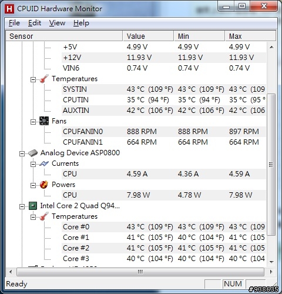The image size is (282, 294).
Task: Select the CPUFANIN1 fan row
Action: coord(164,142)
